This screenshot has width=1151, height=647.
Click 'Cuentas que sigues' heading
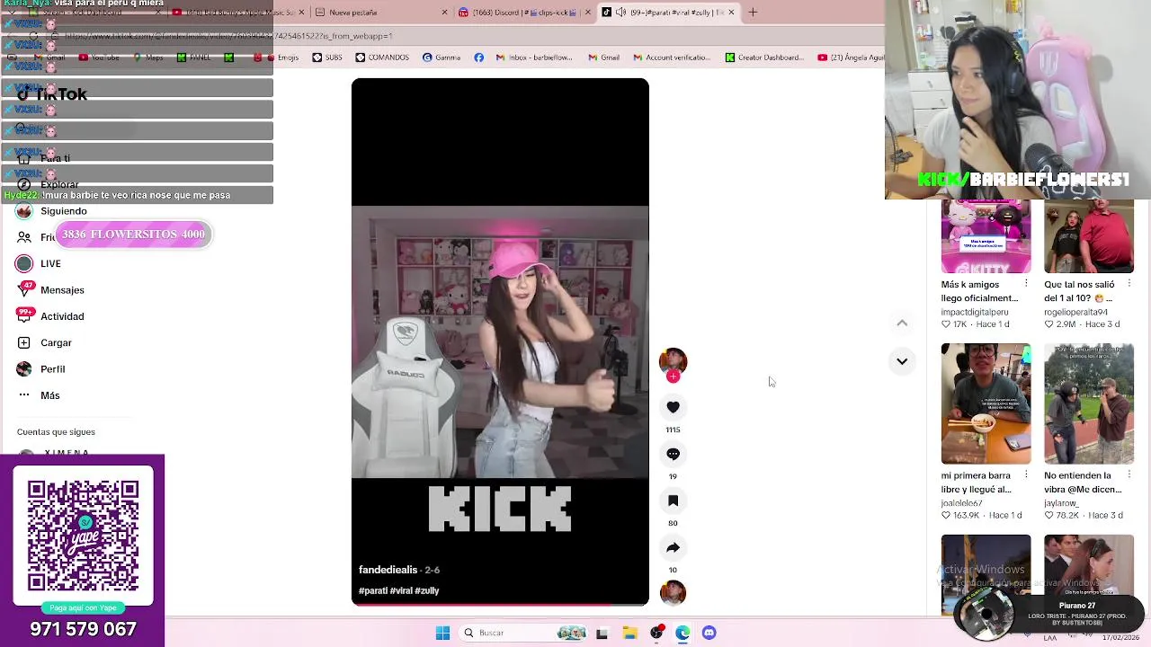[x=56, y=432]
